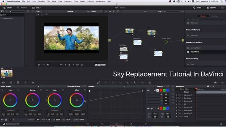Image resolution: width=226 pixels, height=127 pixels.
Task: Toggle the Nodes panel
Action: 197,8
